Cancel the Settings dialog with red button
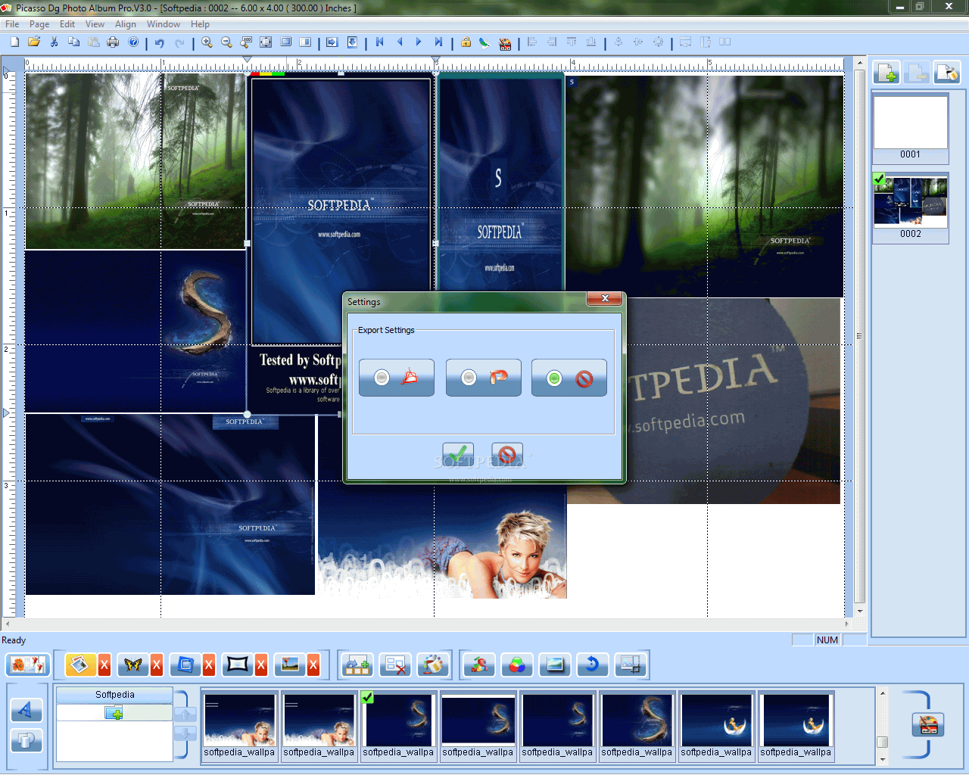This screenshot has width=969, height=775. tap(507, 455)
